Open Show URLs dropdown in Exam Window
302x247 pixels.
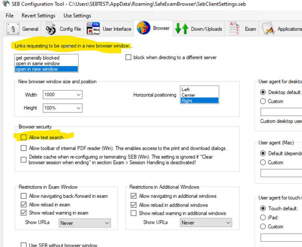click(x=85, y=223)
